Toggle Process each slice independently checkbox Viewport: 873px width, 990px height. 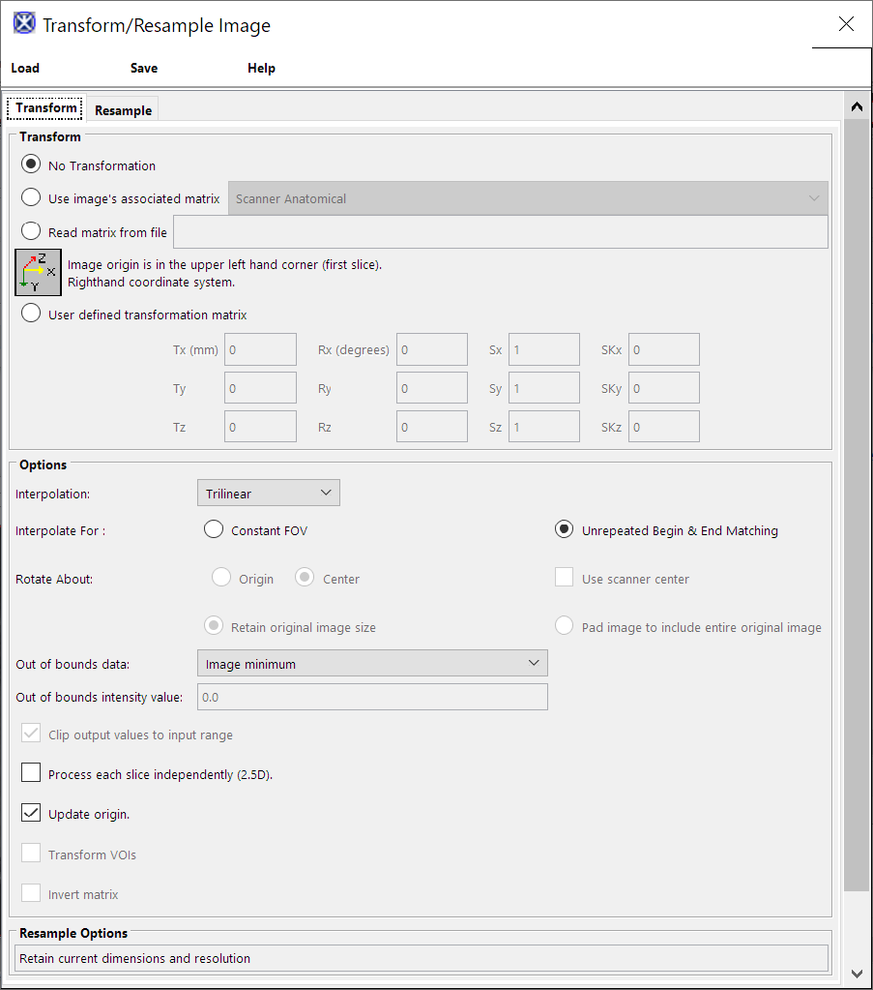(x=31, y=774)
